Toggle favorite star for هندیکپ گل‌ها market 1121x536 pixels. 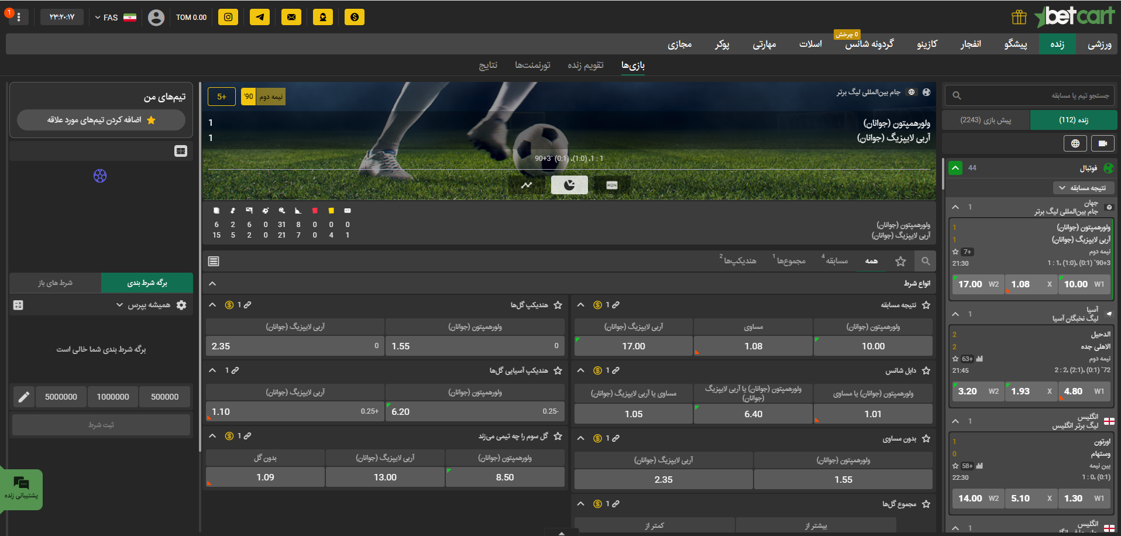point(558,305)
